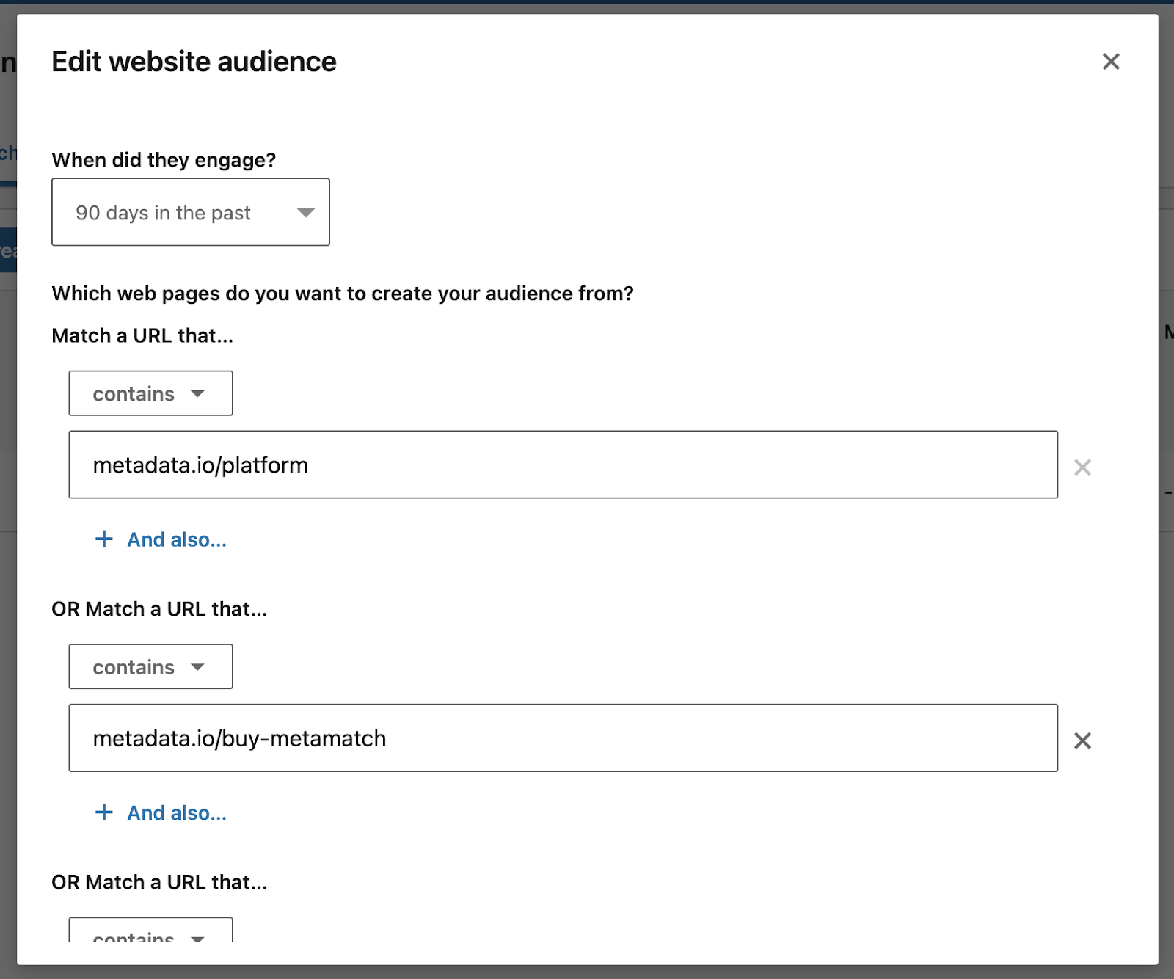
Task: Open the second contains condition dropdown
Action: click(x=150, y=666)
